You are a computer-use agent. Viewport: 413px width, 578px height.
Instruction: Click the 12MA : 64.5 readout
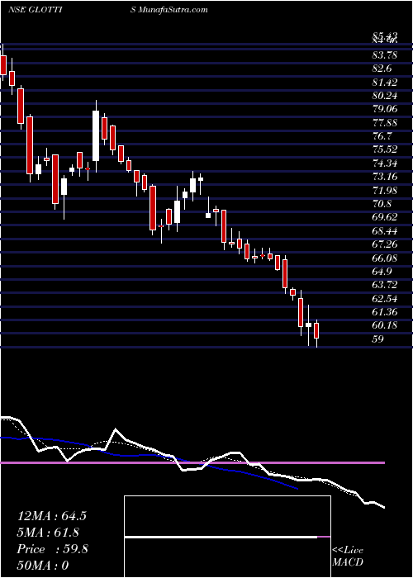click(x=52, y=516)
